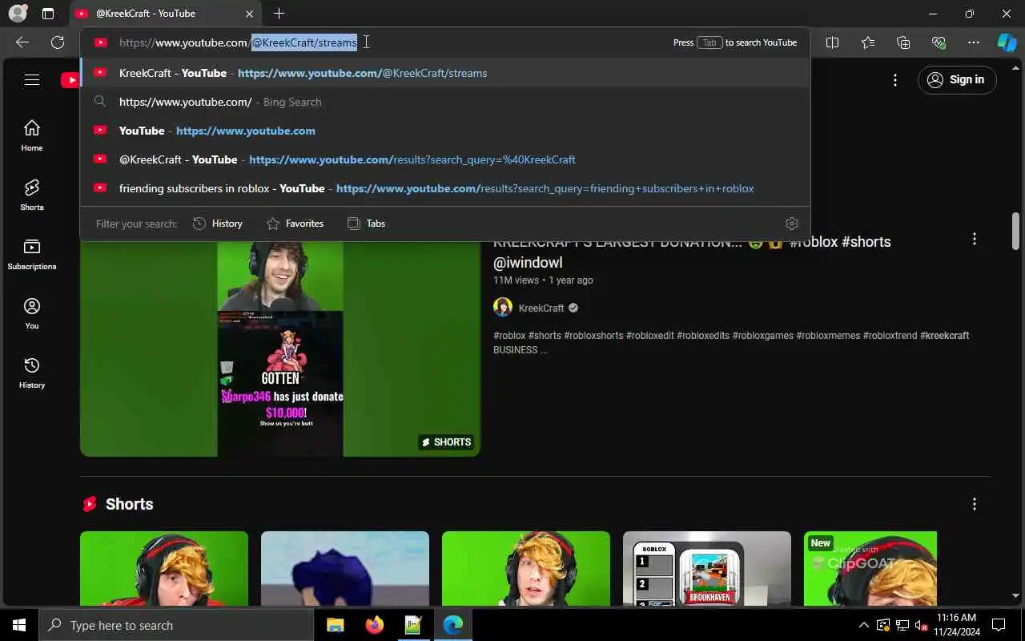The height and width of the screenshot is (641, 1025).
Task: Open the Shorts shelf three-dot menu
Action: 975,504
